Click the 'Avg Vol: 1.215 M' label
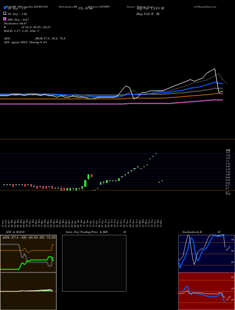 coord(150,8)
